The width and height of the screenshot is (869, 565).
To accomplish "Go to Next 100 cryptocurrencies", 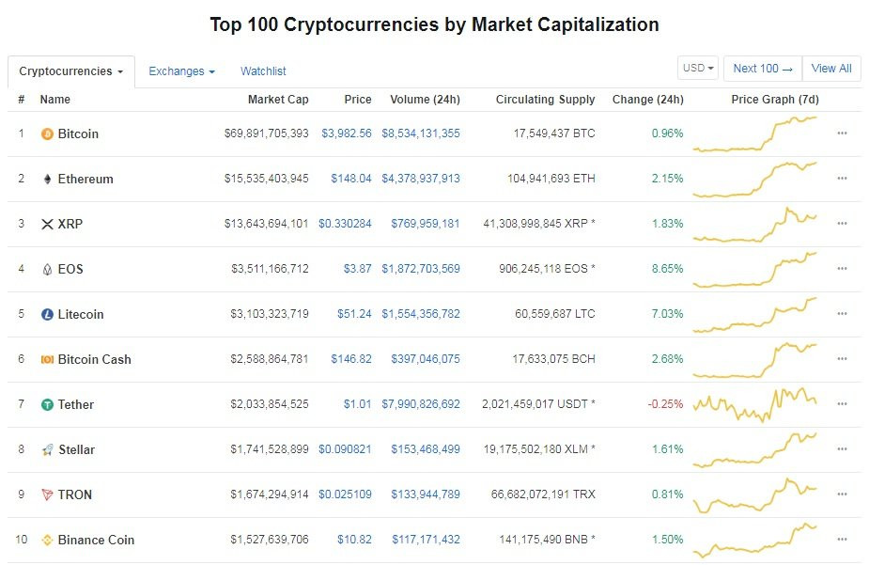I will 762,69.
